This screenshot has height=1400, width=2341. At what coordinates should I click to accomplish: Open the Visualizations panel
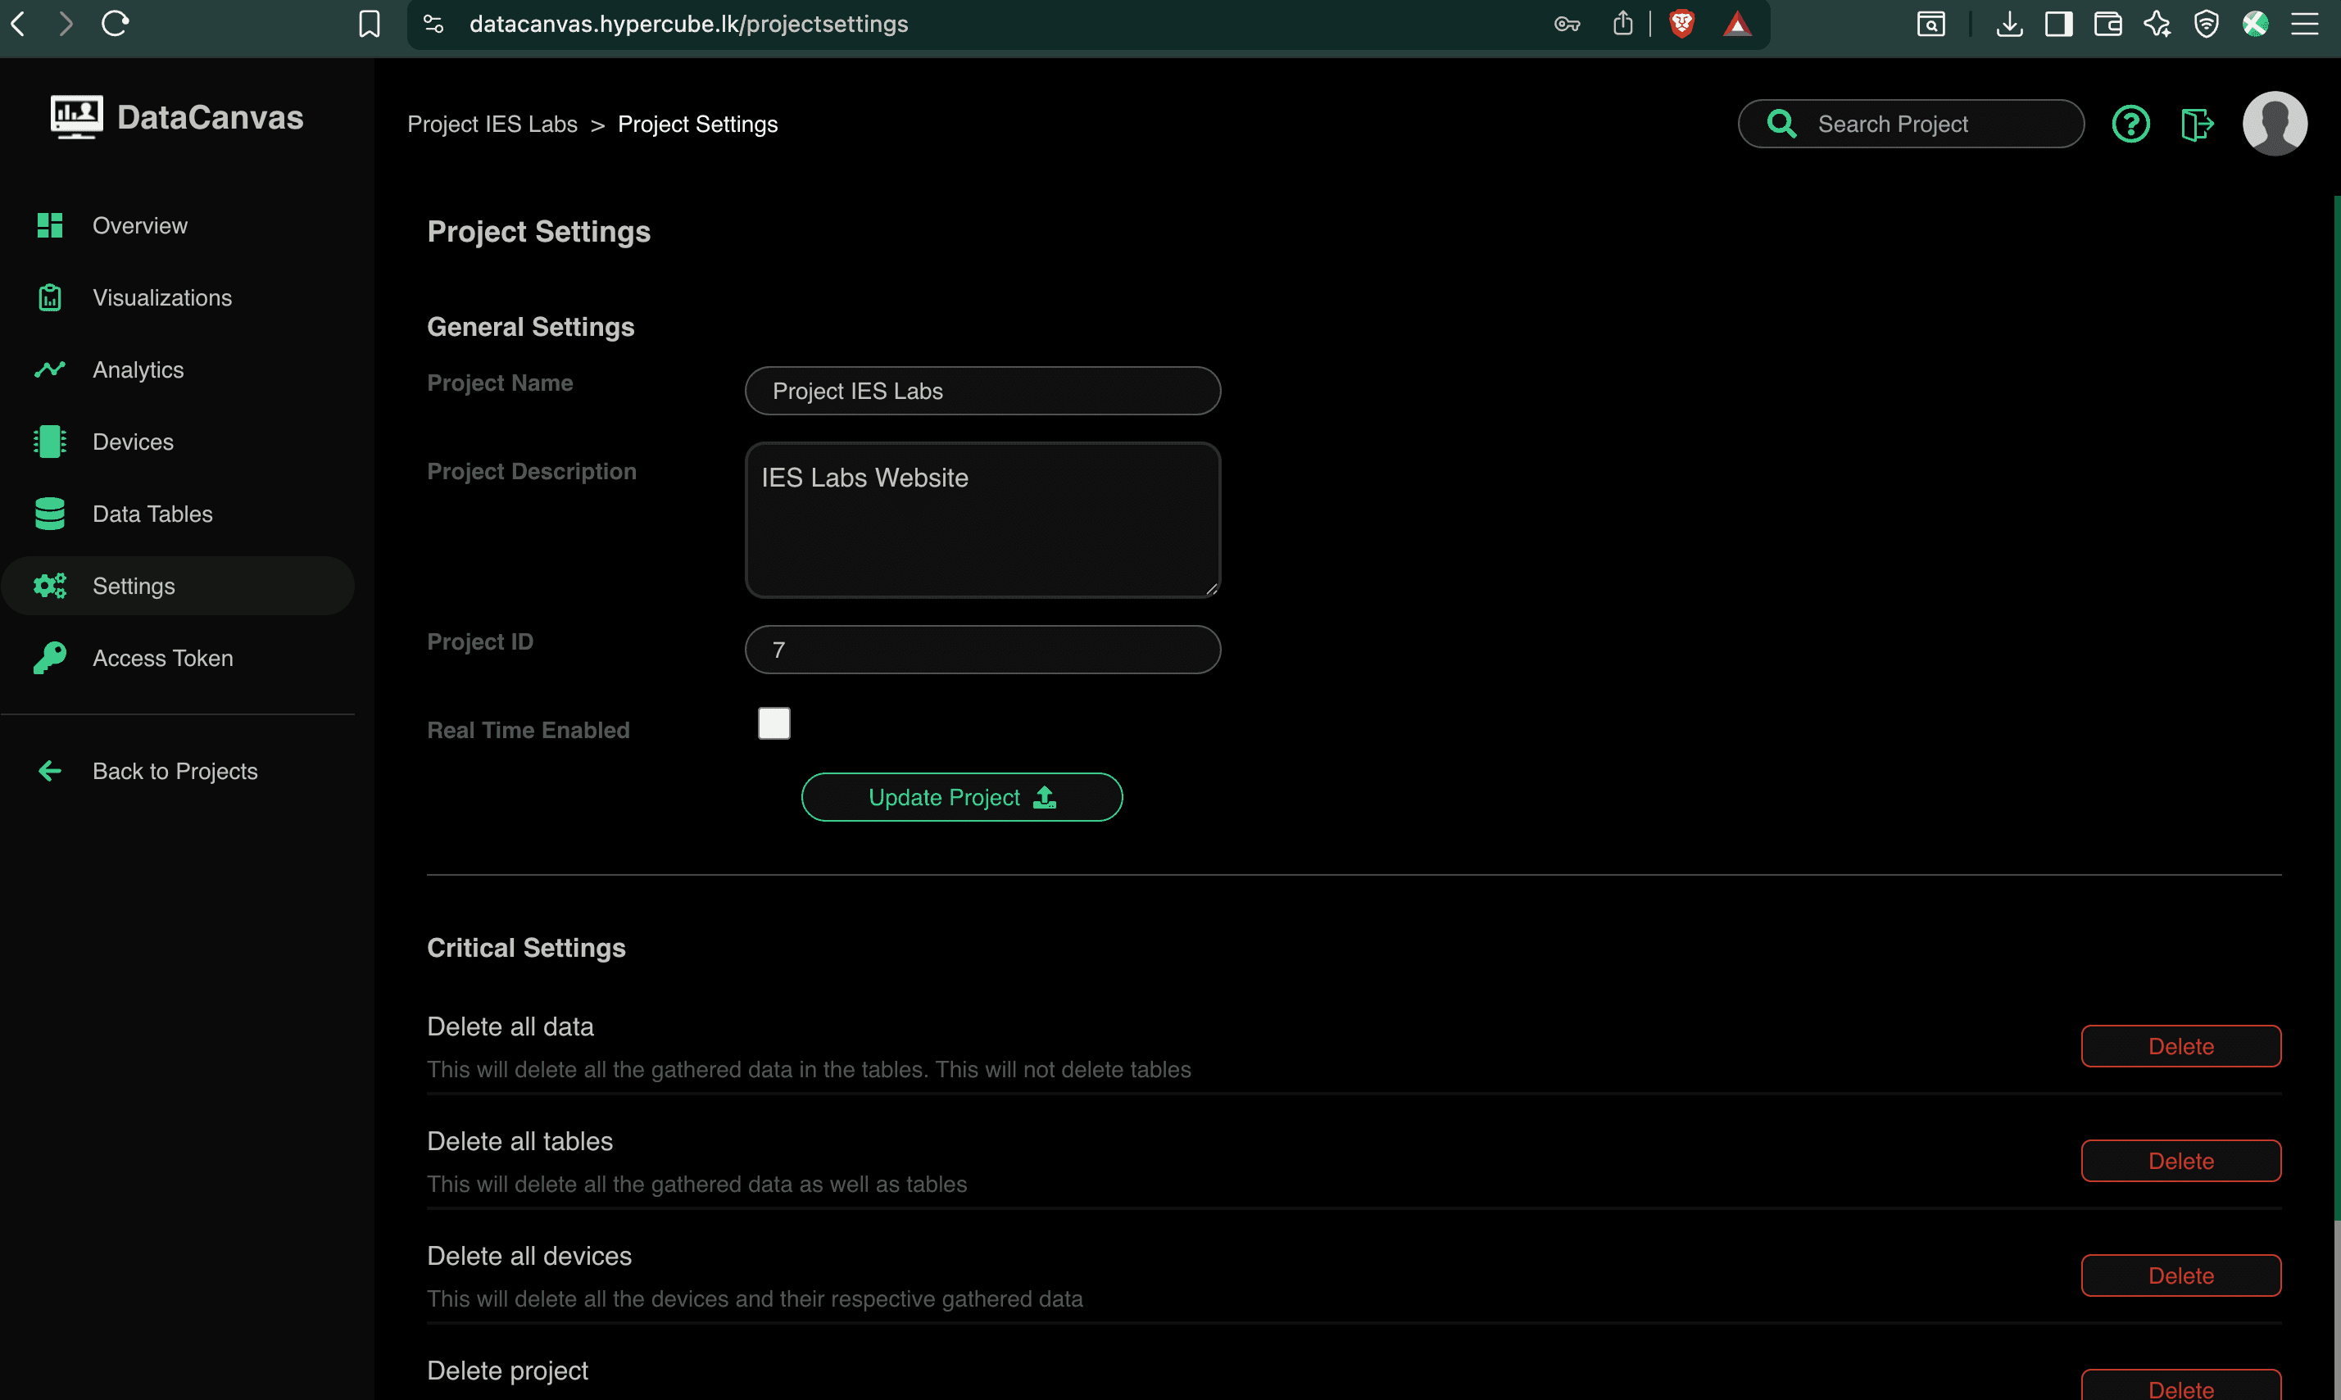162,297
